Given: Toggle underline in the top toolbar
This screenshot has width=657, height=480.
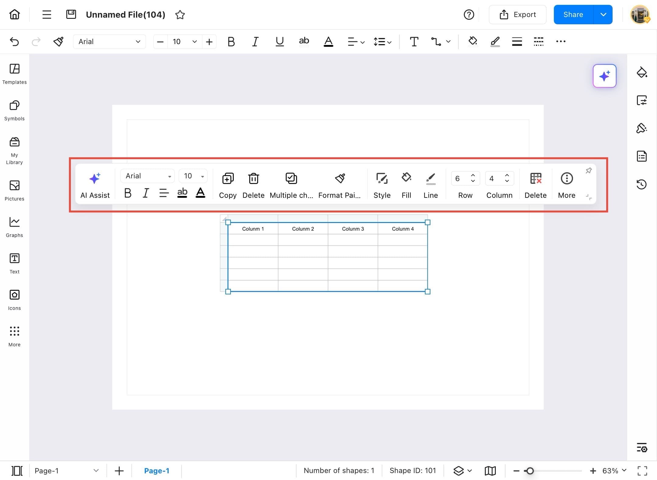Looking at the screenshot, I should (279, 42).
